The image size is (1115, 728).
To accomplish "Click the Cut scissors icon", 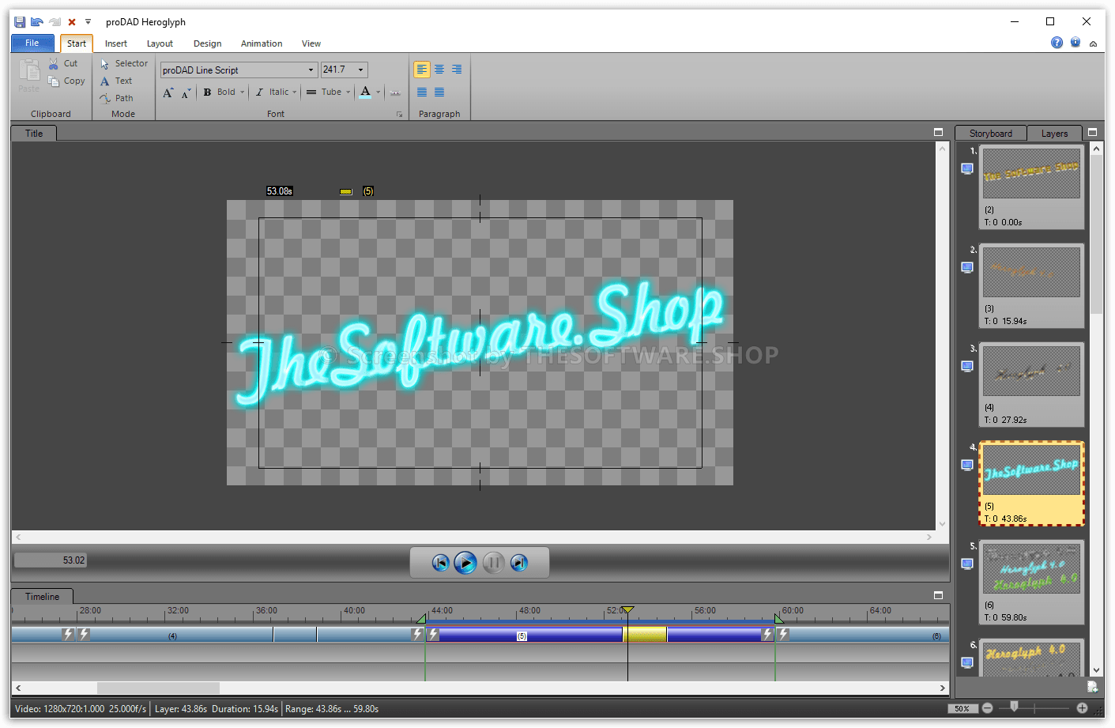I will (54, 63).
